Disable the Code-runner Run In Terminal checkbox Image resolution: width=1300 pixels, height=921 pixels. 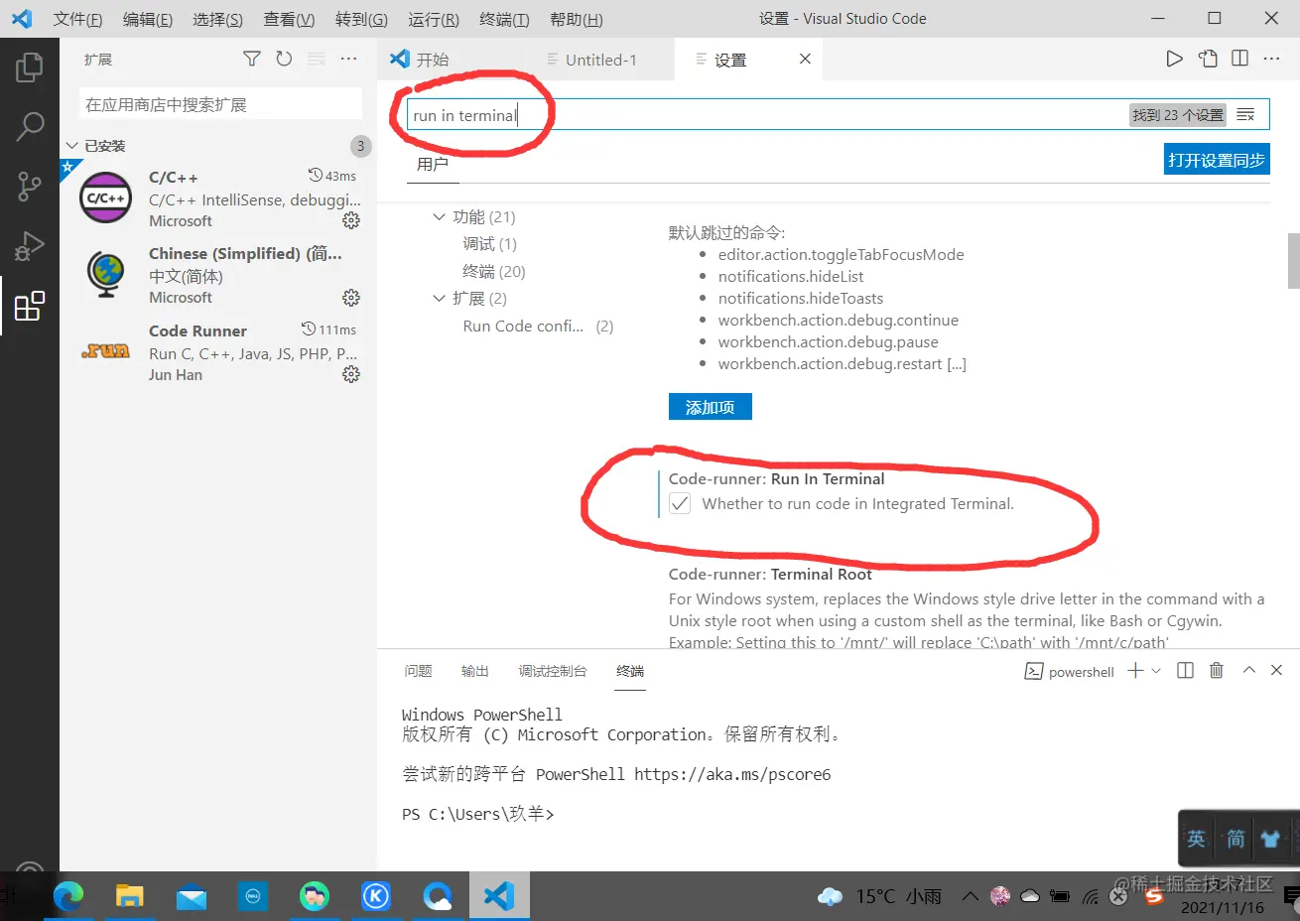[x=679, y=503]
